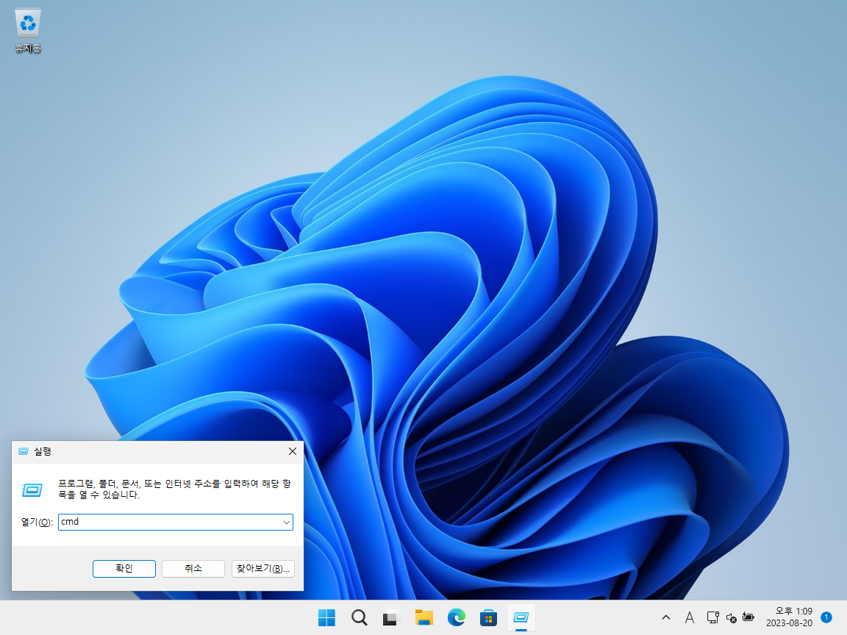Close the 실행 dialog window
The width and height of the screenshot is (847, 635).
[292, 451]
